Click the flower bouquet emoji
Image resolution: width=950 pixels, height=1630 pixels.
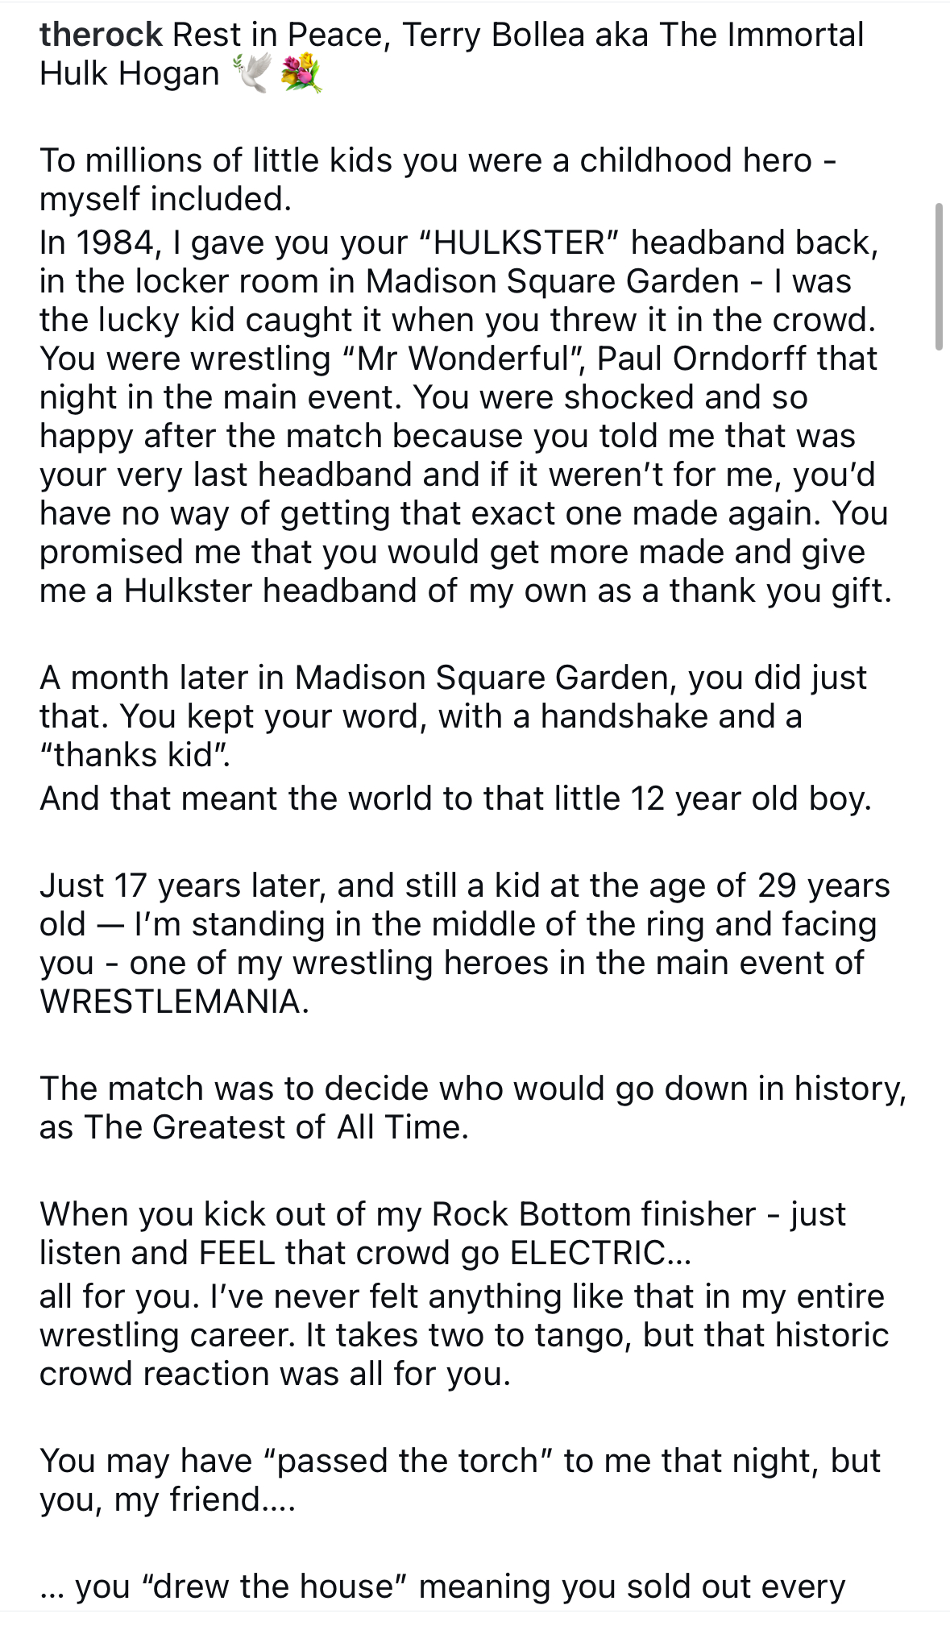pyautogui.click(x=301, y=76)
